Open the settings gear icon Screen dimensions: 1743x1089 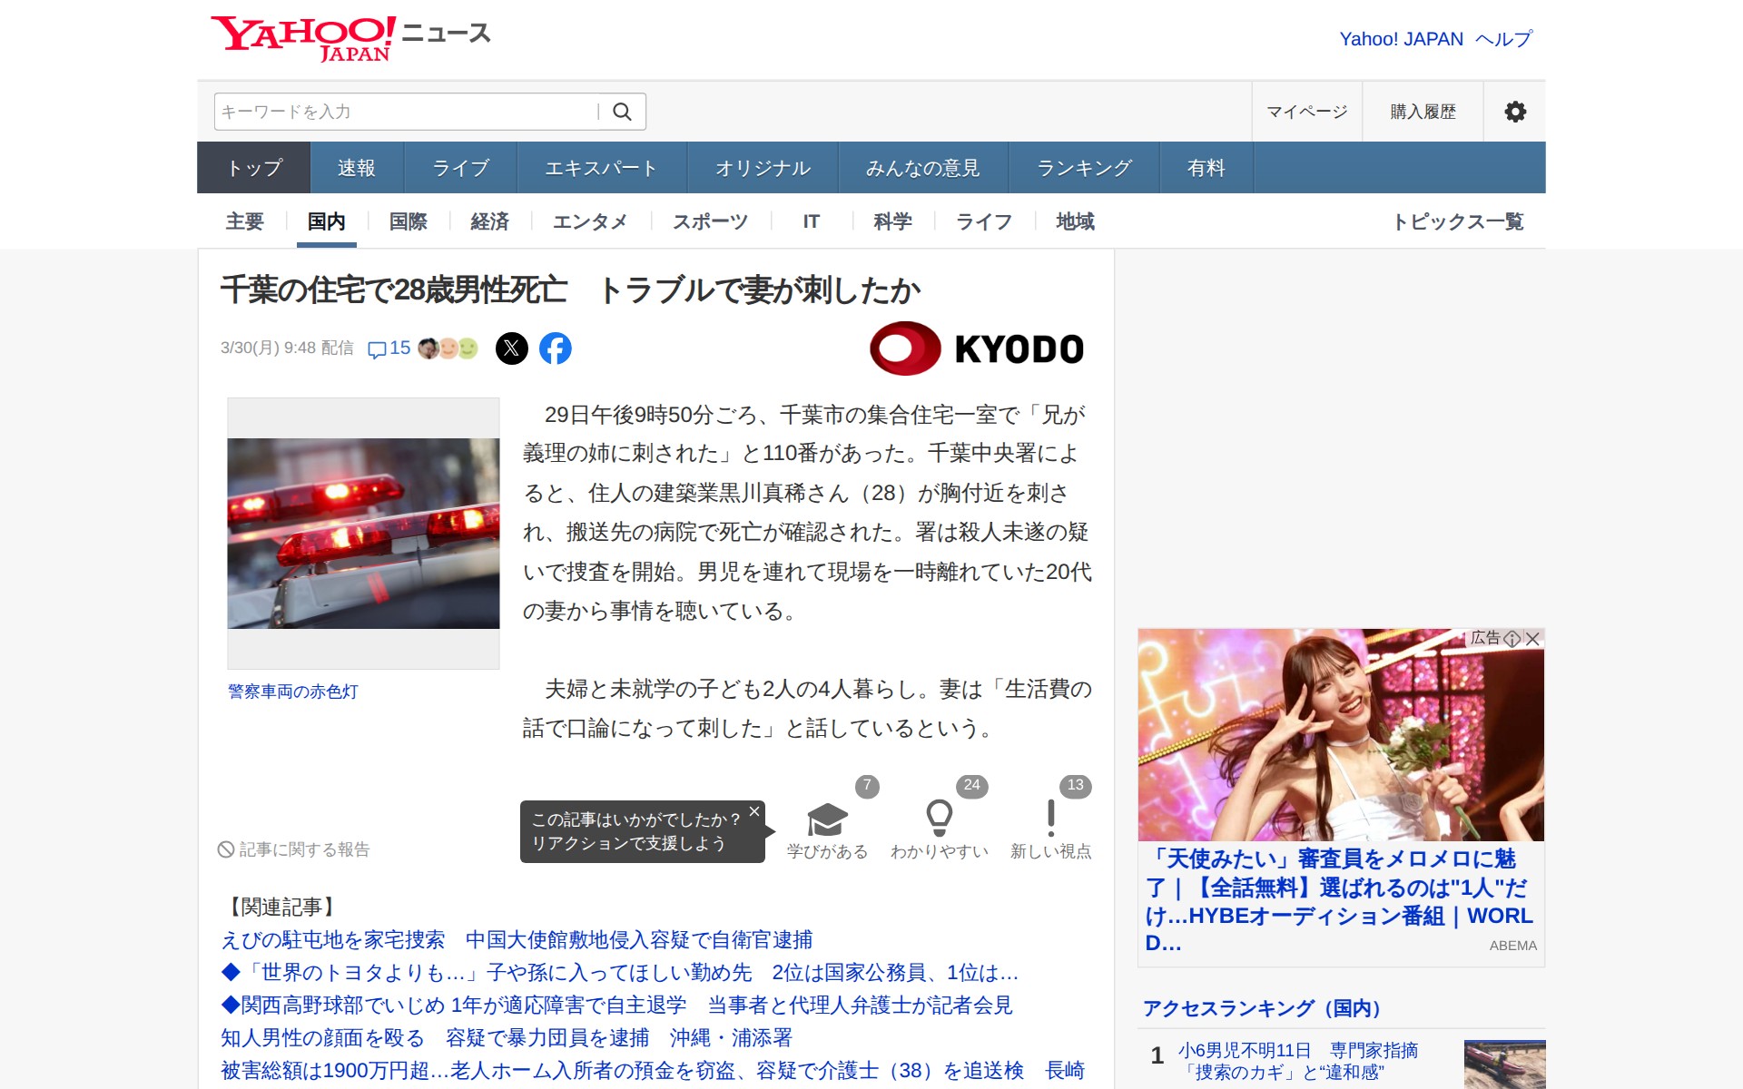click(x=1513, y=111)
